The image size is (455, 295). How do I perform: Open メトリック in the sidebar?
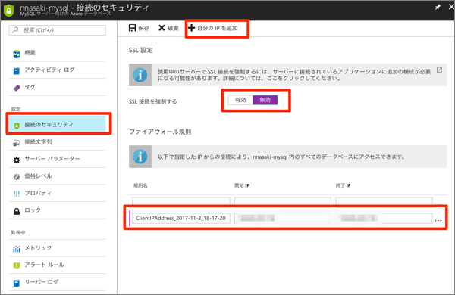(x=57, y=248)
